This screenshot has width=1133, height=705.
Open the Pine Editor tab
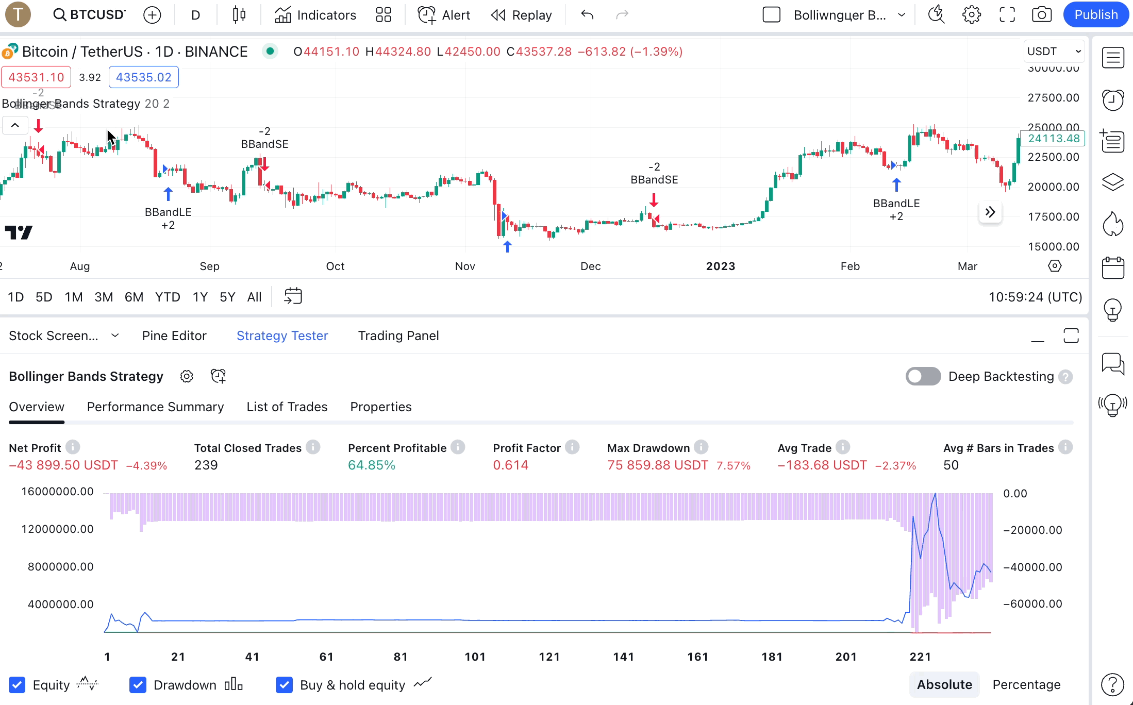[x=174, y=335]
